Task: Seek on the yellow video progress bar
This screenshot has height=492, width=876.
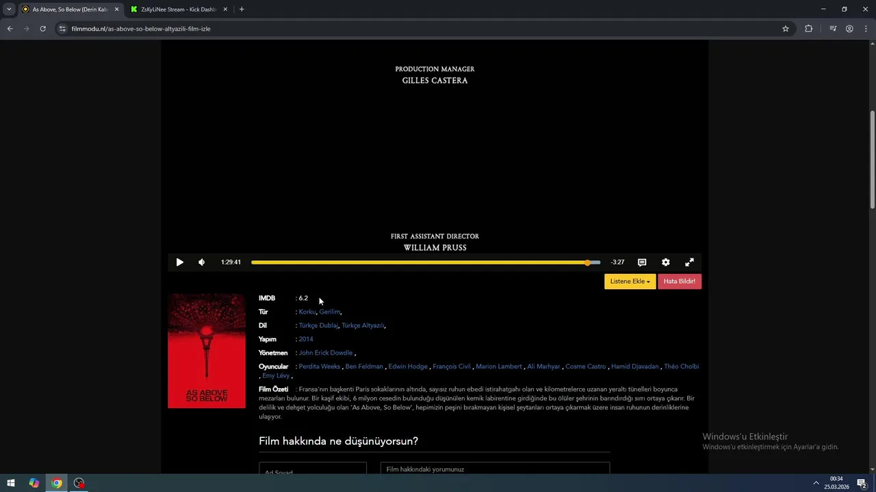Action: click(x=426, y=262)
